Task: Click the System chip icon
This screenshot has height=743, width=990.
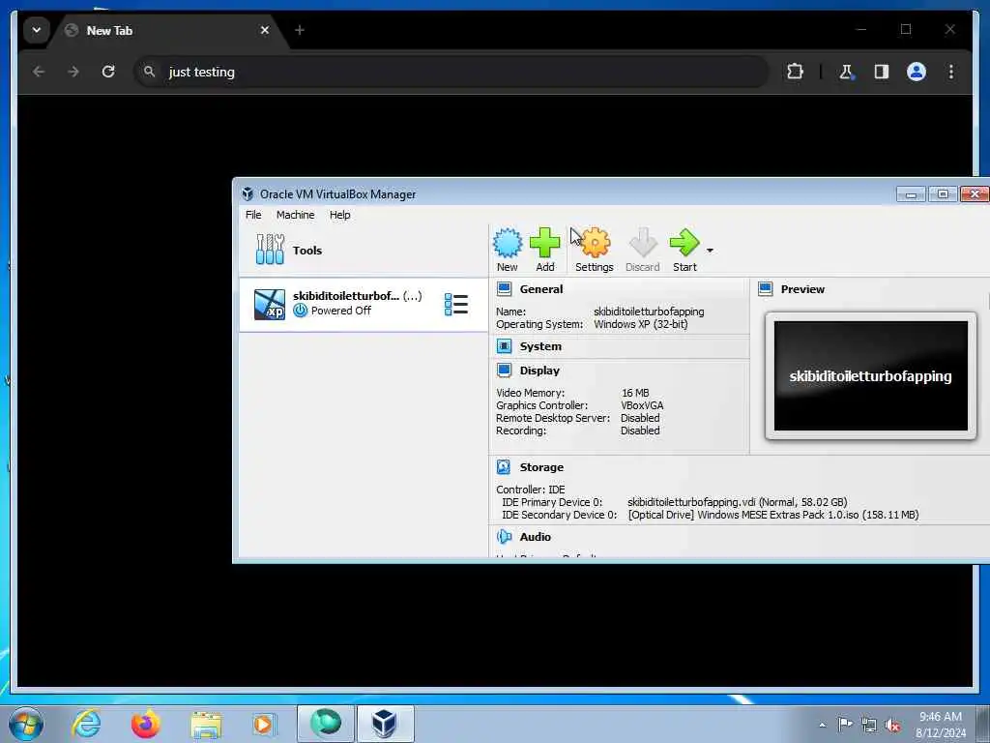Action: 504,346
